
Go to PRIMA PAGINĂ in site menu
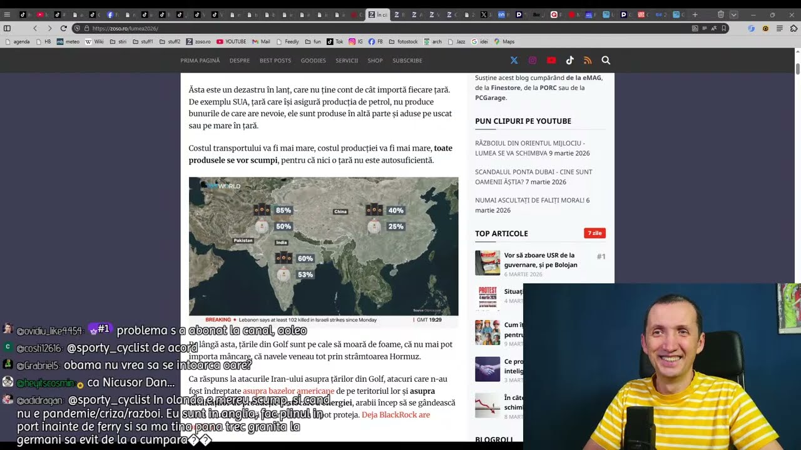(200, 61)
